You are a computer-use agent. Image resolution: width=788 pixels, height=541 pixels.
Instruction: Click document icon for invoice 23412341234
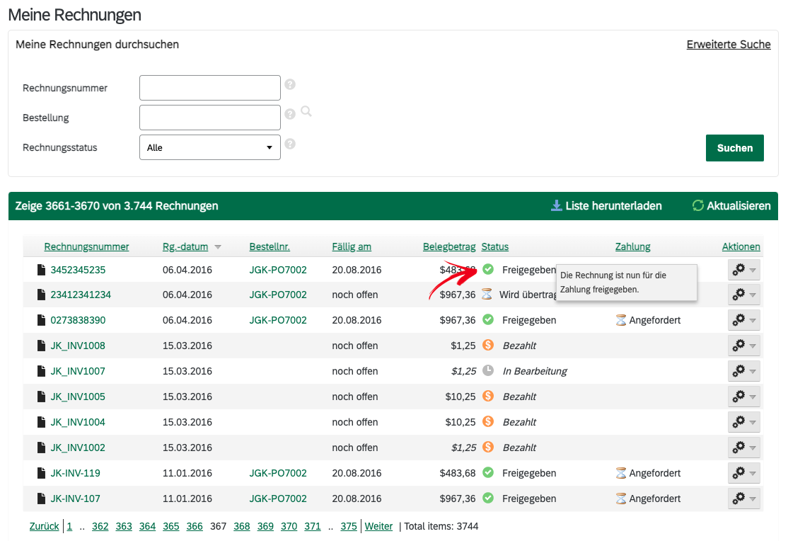coord(41,295)
